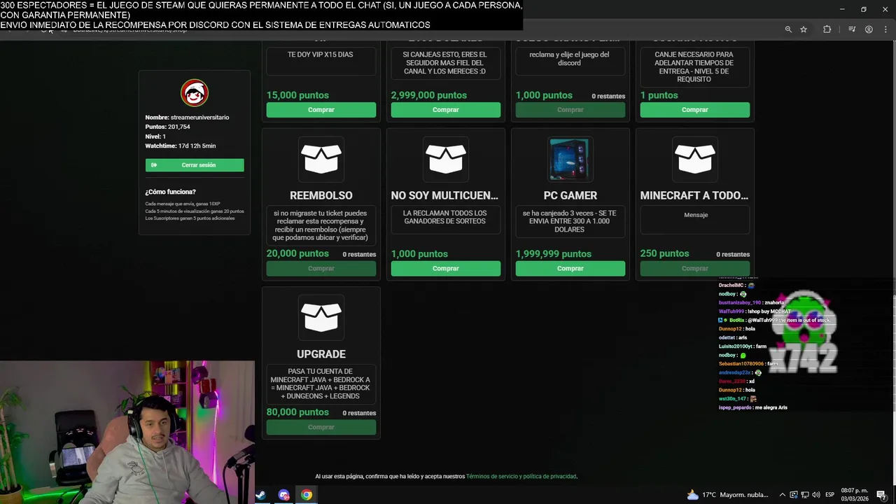896x504 pixels.
Task: Open the volume speaker icon
Action: [815, 495]
